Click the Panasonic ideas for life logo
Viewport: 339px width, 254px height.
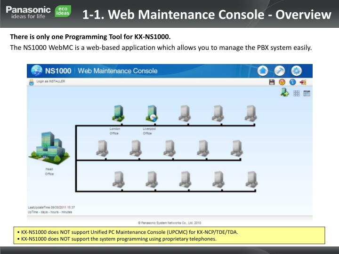28,13
